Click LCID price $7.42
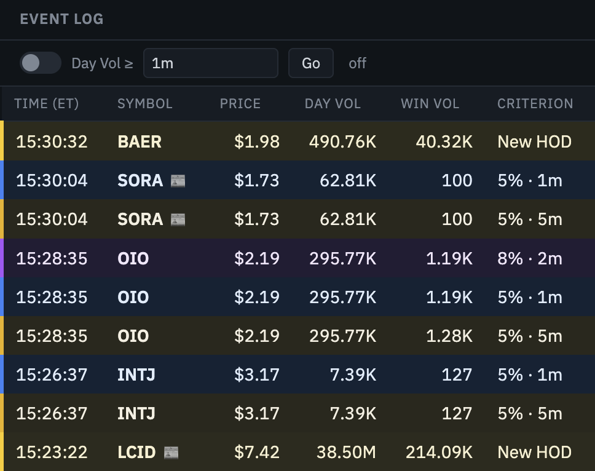Viewport: 595px width, 471px height. point(257,452)
